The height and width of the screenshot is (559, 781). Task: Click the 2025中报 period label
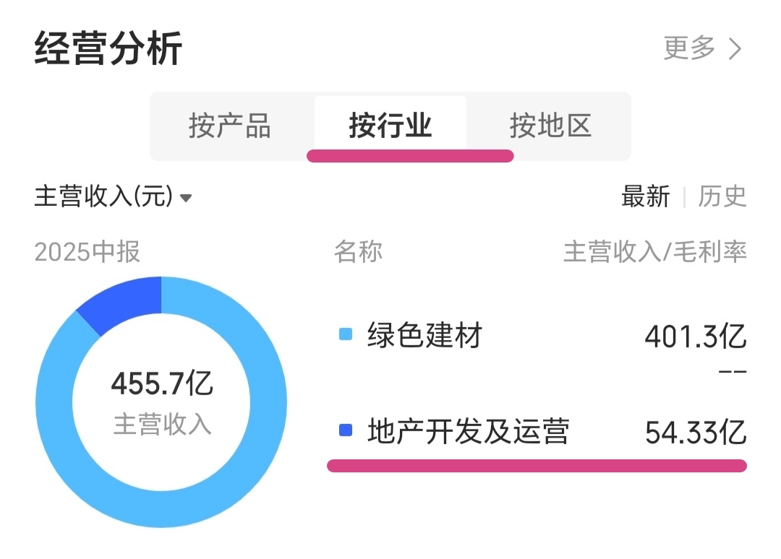click(x=88, y=252)
